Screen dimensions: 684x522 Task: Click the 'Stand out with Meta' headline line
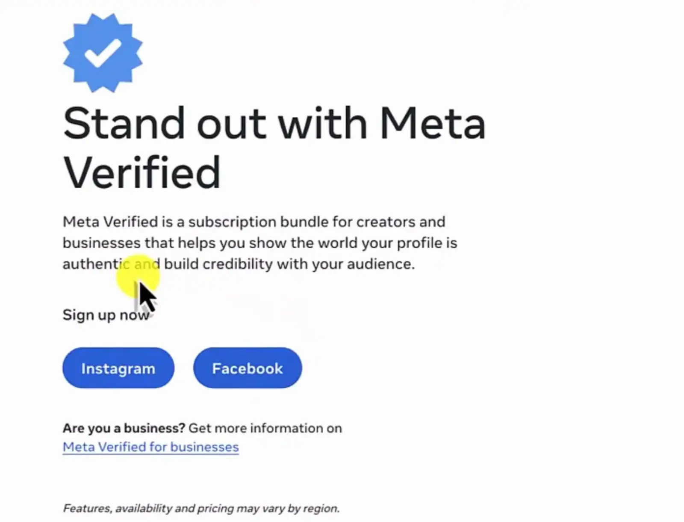click(274, 123)
